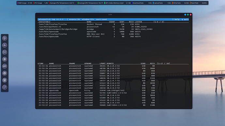The image size is (225, 126).
Task: Click the 'window:37s' value in the header
Action: [88, 19]
